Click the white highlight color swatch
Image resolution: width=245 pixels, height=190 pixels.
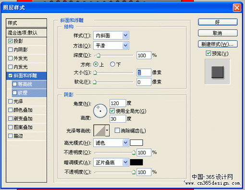[x=136, y=142]
